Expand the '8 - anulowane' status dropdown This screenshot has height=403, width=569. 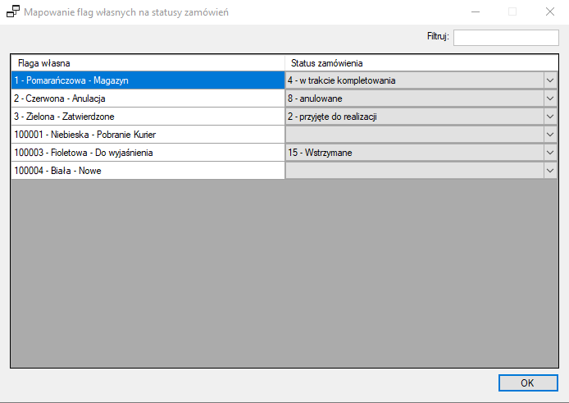[x=549, y=98]
